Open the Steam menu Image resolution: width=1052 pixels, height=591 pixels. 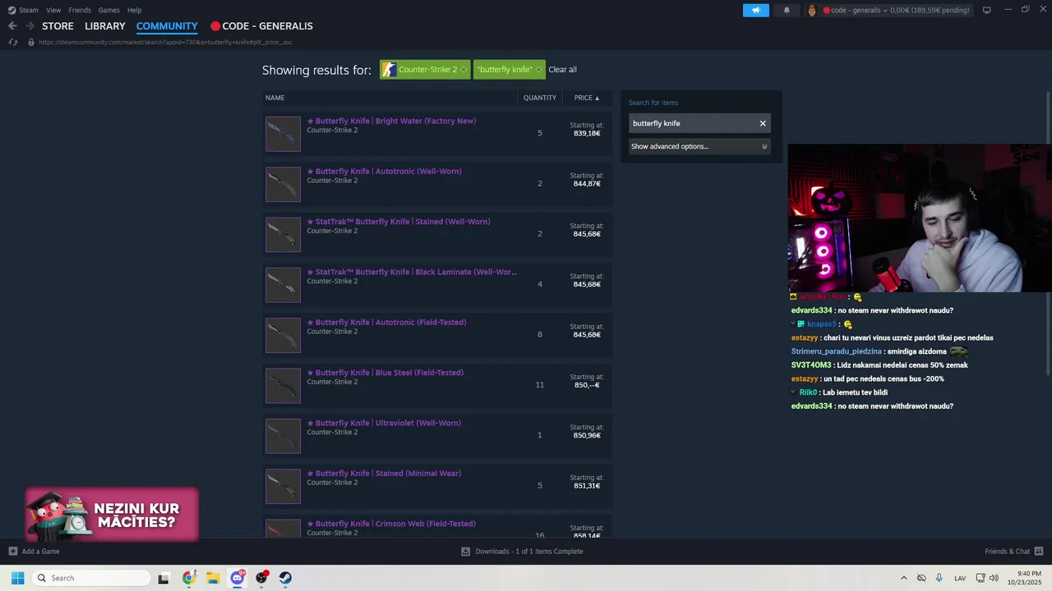[23, 10]
